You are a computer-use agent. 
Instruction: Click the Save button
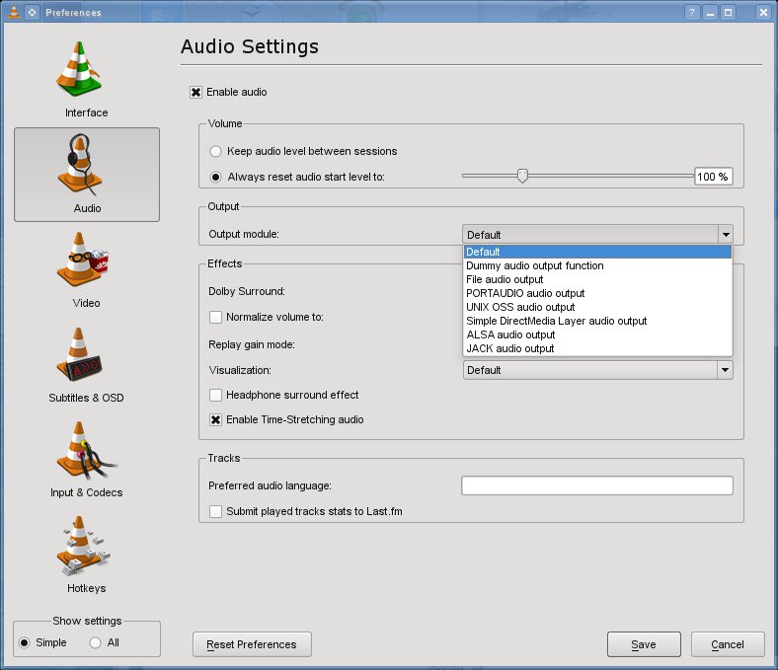(x=644, y=644)
